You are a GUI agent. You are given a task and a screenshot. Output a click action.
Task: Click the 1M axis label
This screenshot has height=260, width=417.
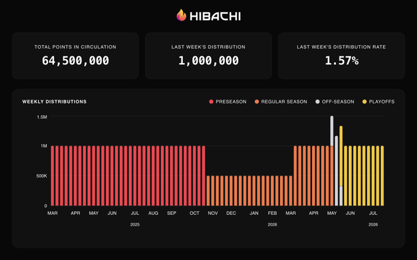(x=44, y=146)
